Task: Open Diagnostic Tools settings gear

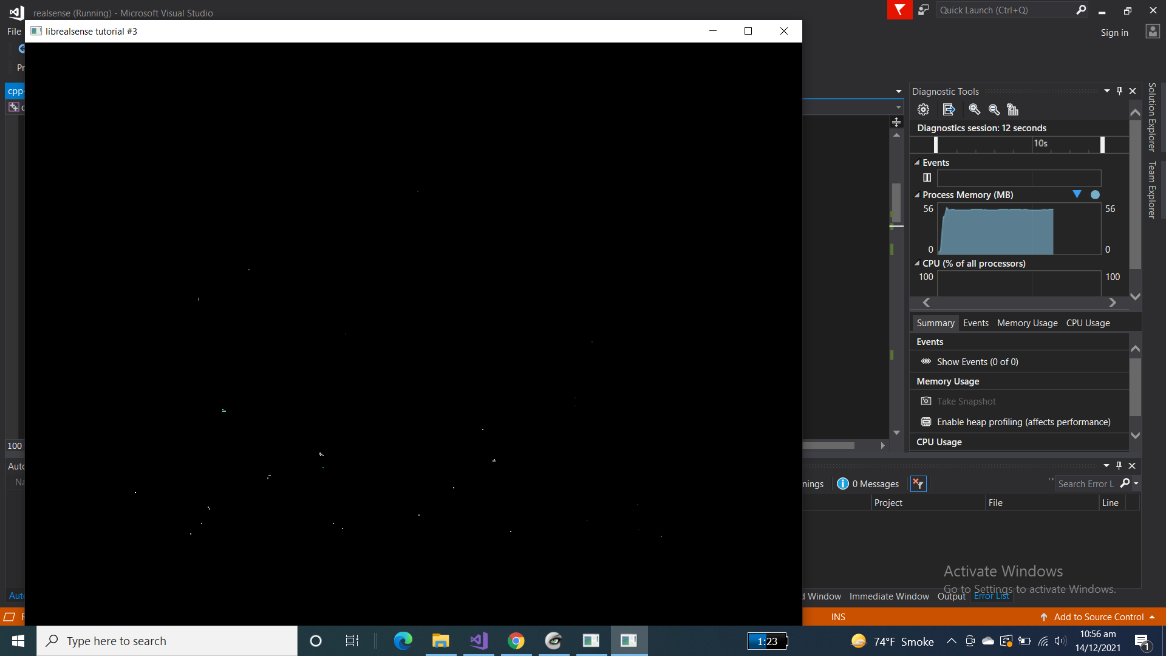Action: coord(923,110)
